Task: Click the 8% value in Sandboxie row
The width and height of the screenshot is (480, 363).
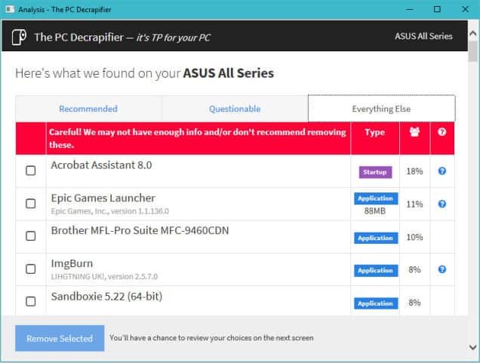Action: coord(414,303)
